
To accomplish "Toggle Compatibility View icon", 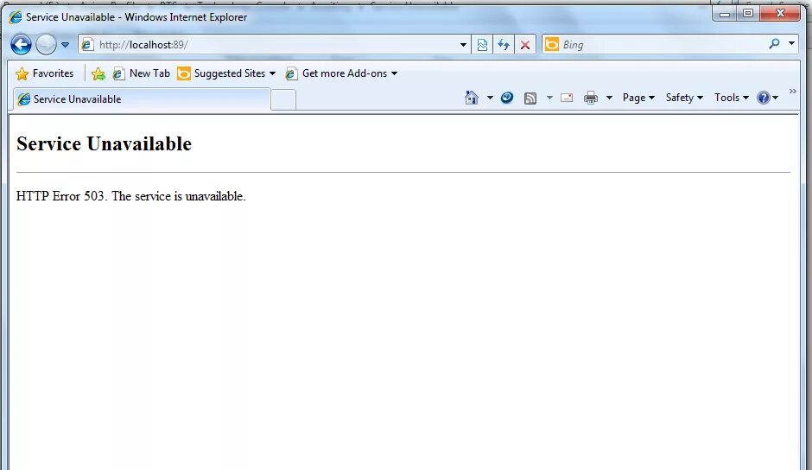I will [x=482, y=45].
